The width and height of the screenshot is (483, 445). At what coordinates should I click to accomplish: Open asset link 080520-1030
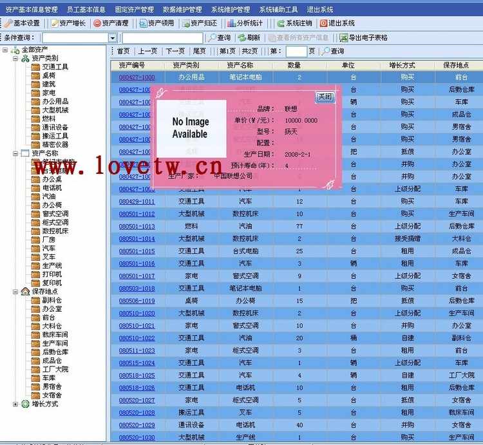137,438
